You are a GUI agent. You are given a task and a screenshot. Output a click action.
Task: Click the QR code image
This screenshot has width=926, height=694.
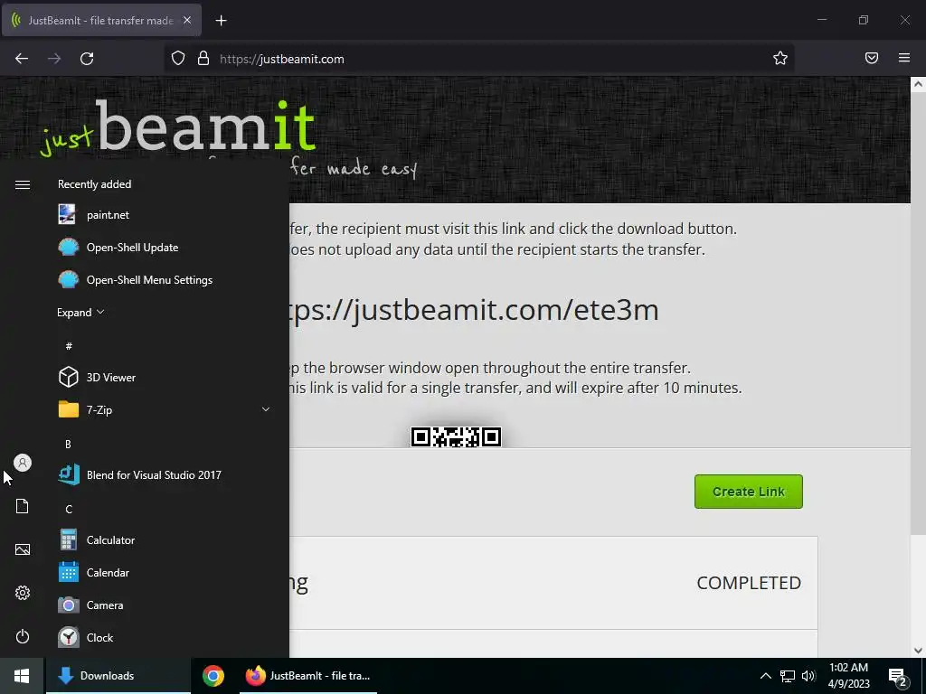(456, 437)
